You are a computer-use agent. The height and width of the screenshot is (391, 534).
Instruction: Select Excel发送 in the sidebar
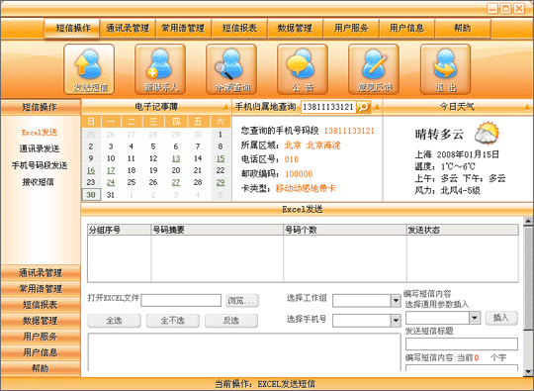point(40,133)
